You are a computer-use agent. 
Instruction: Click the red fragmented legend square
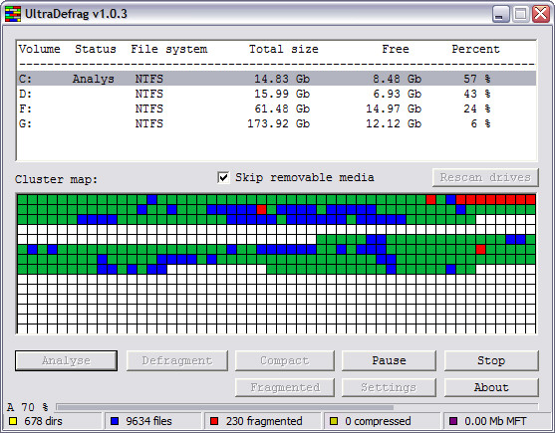pyautogui.click(x=214, y=421)
